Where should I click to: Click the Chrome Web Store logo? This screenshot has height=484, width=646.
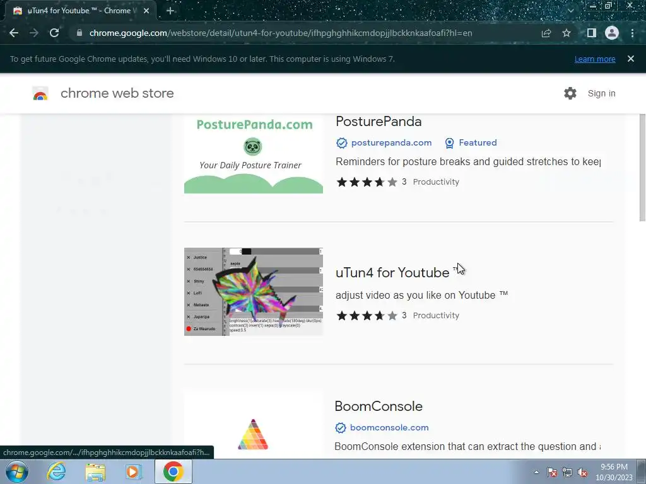pos(40,93)
